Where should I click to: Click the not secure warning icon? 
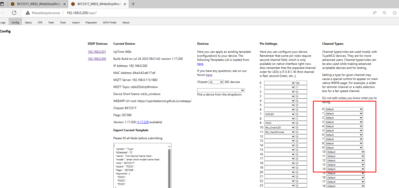pyautogui.click(x=28, y=13)
